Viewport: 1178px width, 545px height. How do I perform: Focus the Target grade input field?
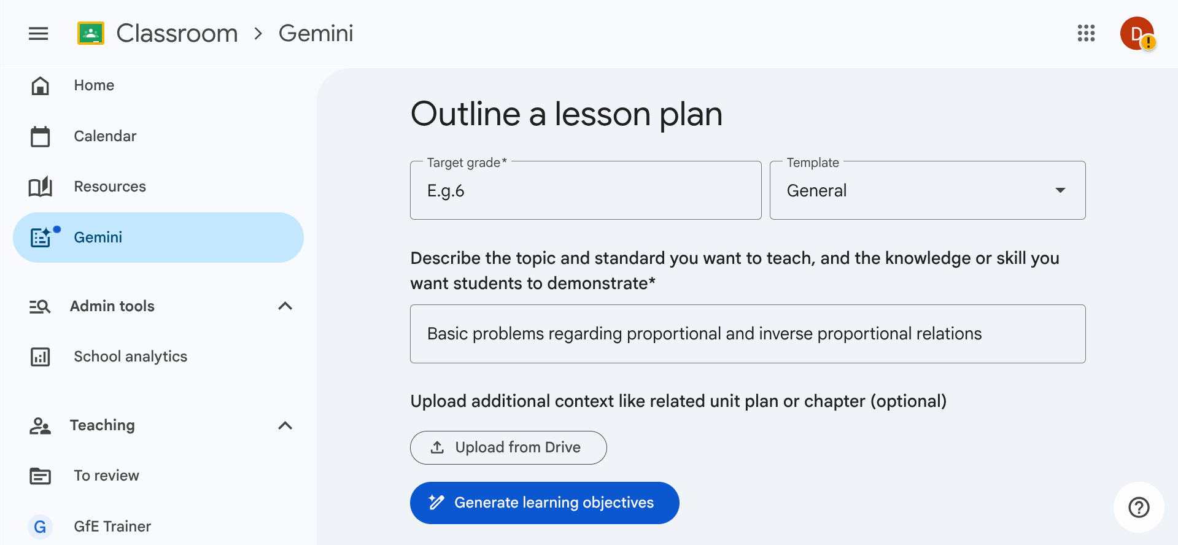tap(585, 191)
